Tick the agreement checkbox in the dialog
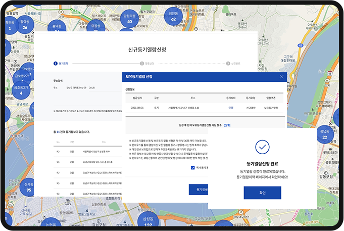The image size is (344, 231). (193, 167)
